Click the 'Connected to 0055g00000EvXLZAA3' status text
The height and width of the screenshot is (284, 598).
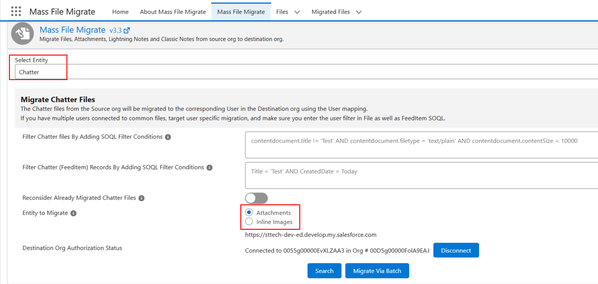(337, 250)
